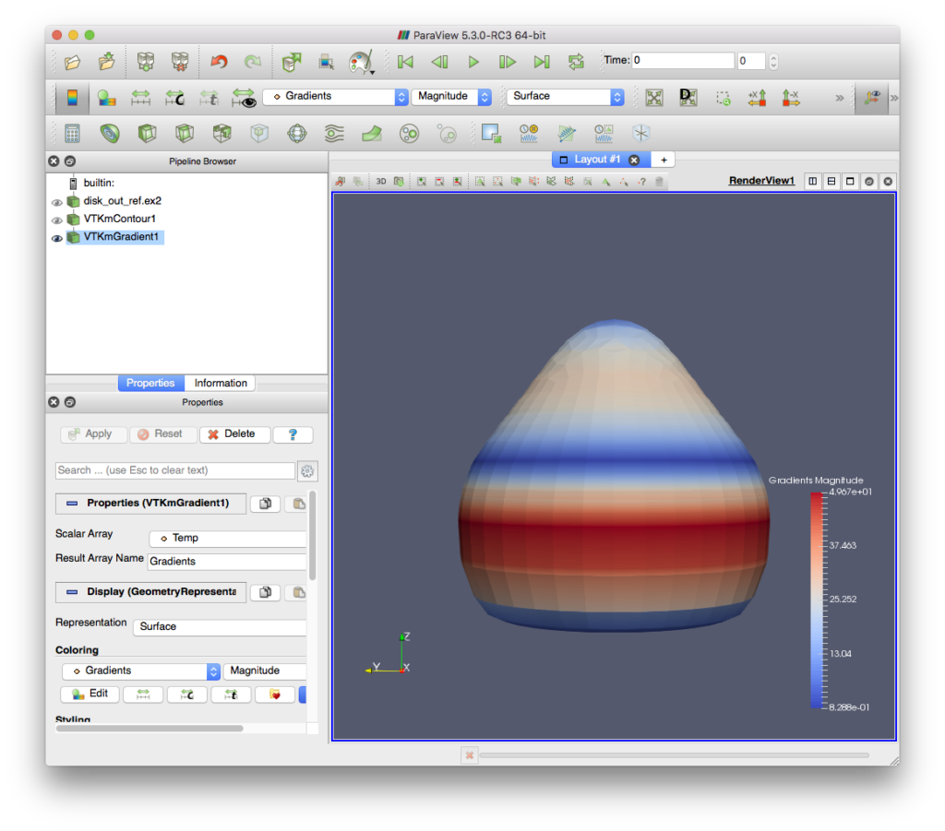Screen dimensions: 945x831
Task: Rescale to data range
Action: (143, 98)
